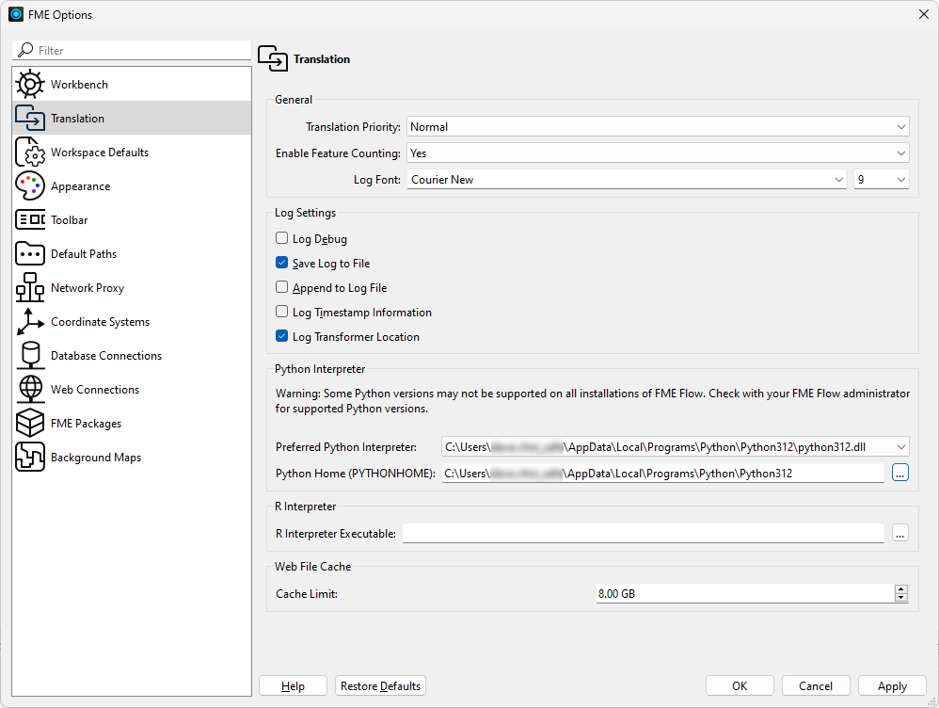Click the Toolbar icon in sidebar

[x=30, y=220]
